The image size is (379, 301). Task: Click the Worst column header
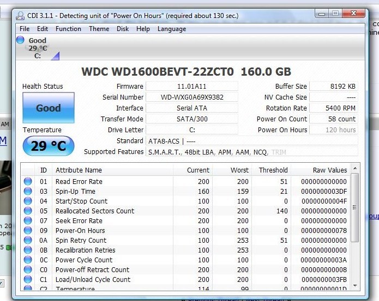click(x=232, y=170)
